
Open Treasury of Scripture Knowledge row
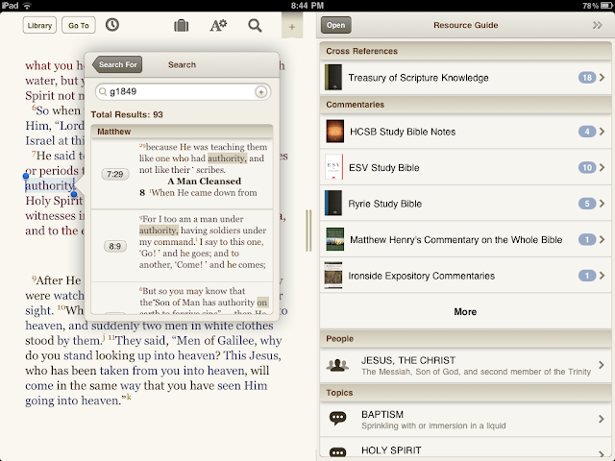pyautogui.click(x=465, y=78)
